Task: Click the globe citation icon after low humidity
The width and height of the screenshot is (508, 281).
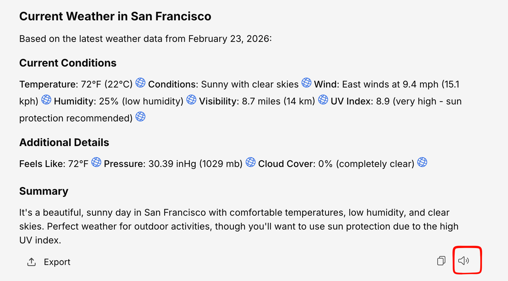Action: point(191,100)
